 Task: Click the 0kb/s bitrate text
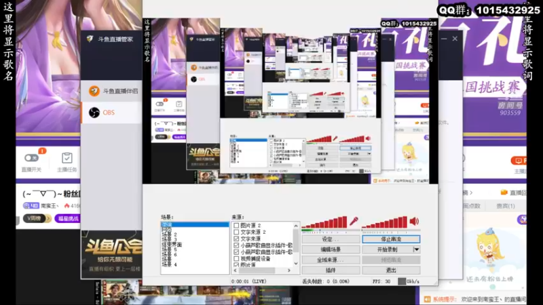413,281
